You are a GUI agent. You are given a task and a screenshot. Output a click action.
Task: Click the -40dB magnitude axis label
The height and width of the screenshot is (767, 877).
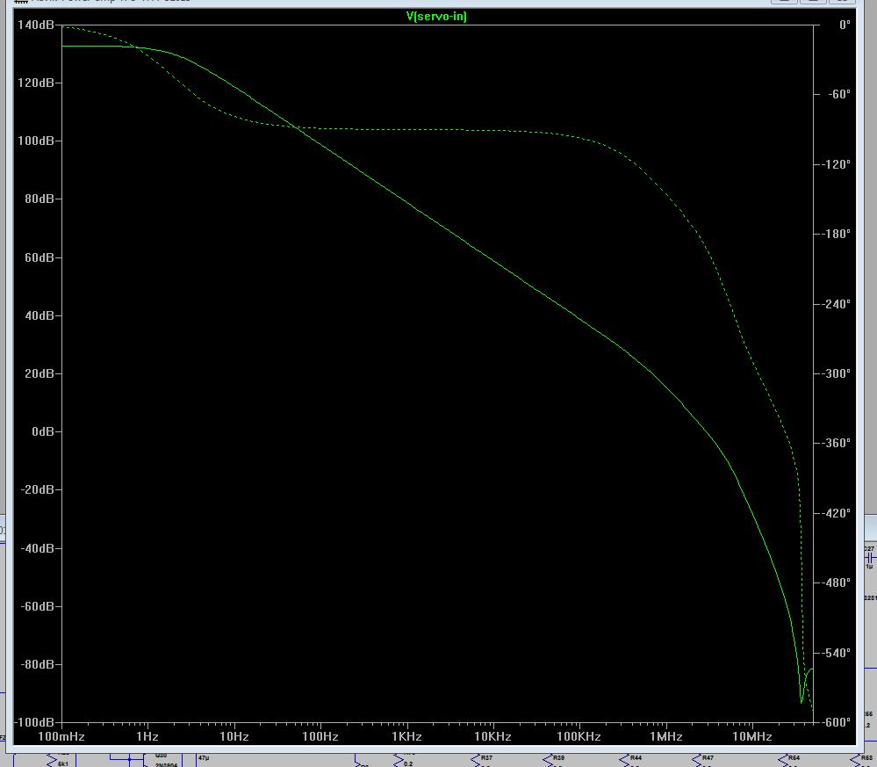[38, 548]
